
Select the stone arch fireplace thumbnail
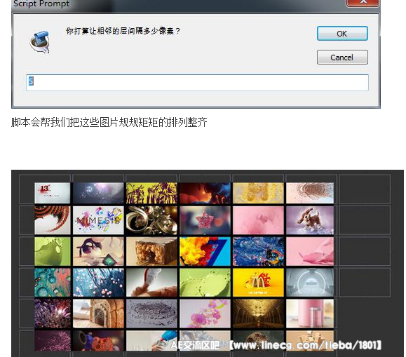coord(98,314)
